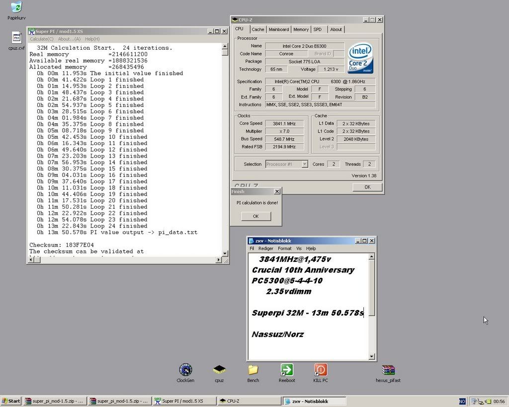509x407 pixels.
Task: Click Super PI vertical scrollbar down arrow
Action: [225, 253]
